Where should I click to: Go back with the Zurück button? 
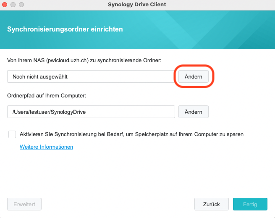[x=212, y=204]
